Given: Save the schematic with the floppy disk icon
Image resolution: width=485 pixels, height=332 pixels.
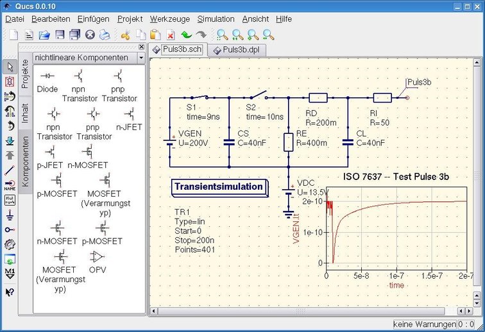Looking at the screenshot, I should click(x=60, y=35).
